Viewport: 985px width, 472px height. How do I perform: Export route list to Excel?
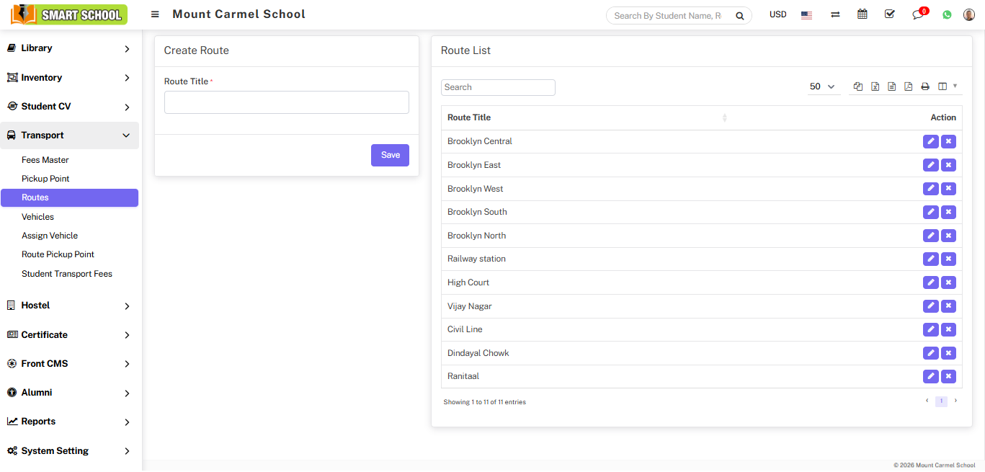click(875, 86)
